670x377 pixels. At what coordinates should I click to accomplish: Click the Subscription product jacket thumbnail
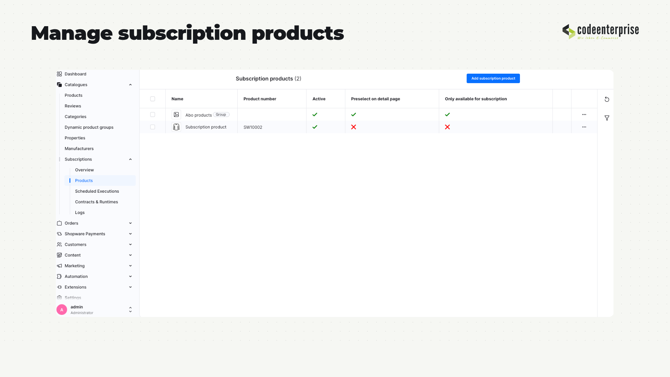coord(176,127)
